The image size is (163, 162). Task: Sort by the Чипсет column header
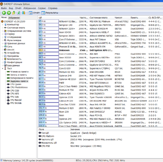122,18
